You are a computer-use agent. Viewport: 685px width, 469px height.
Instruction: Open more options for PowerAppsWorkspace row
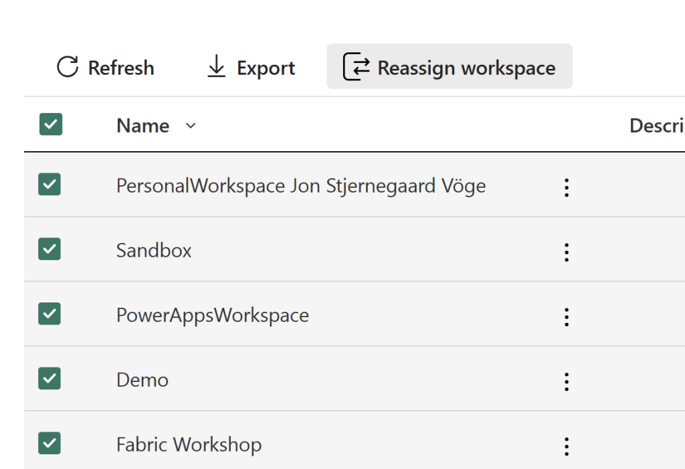click(567, 316)
